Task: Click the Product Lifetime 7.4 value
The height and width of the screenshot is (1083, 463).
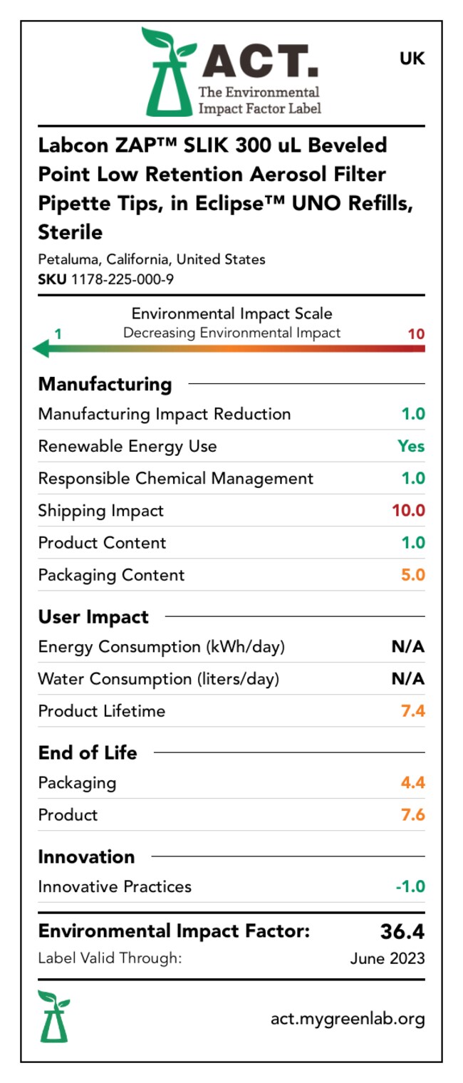Action: [x=413, y=711]
